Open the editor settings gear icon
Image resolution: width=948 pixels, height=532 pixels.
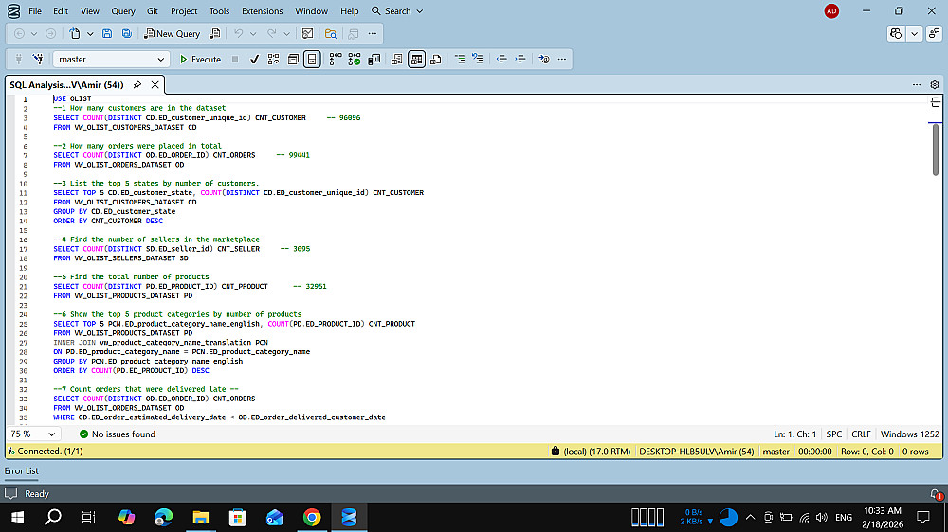point(936,84)
